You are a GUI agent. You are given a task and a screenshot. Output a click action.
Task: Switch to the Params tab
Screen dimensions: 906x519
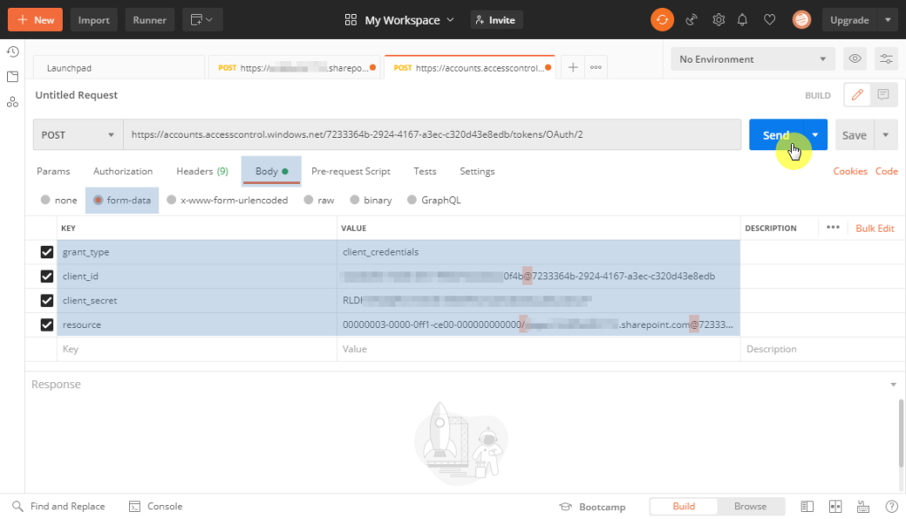[x=53, y=171]
